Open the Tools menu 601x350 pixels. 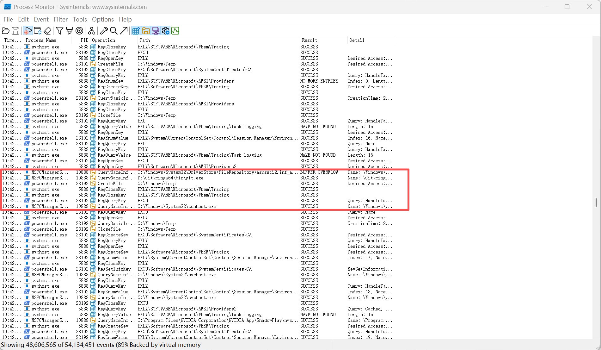point(80,19)
